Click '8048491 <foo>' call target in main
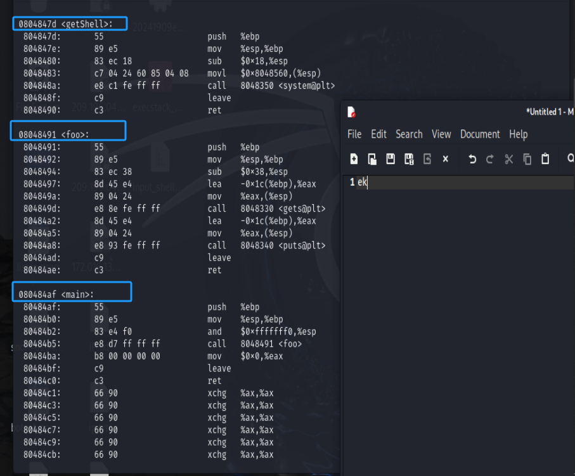 point(271,344)
